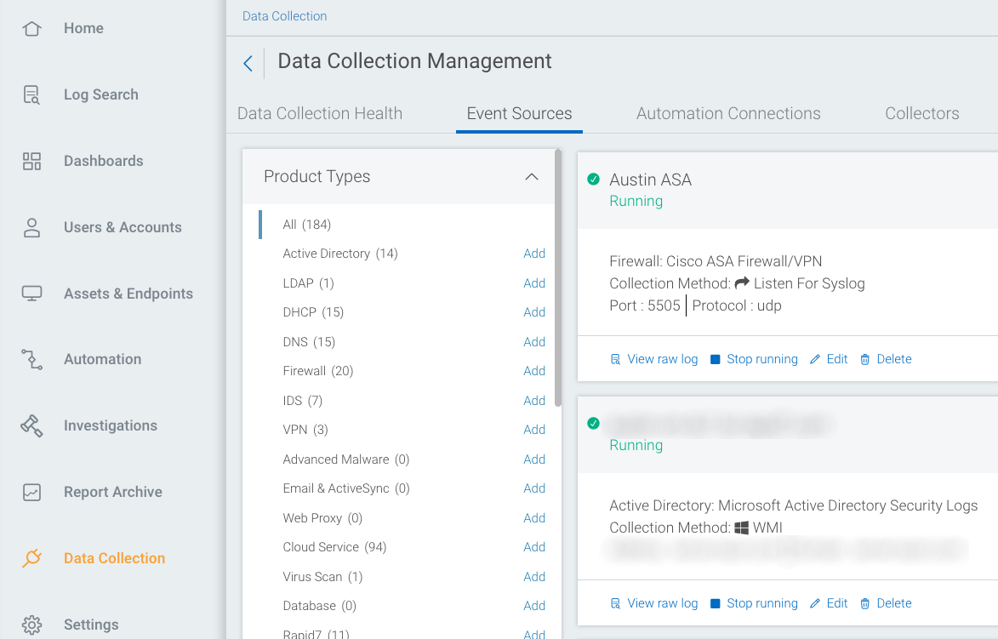Image resolution: width=998 pixels, height=639 pixels.
Task: Open the Collectors tab
Action: (921, 113)
